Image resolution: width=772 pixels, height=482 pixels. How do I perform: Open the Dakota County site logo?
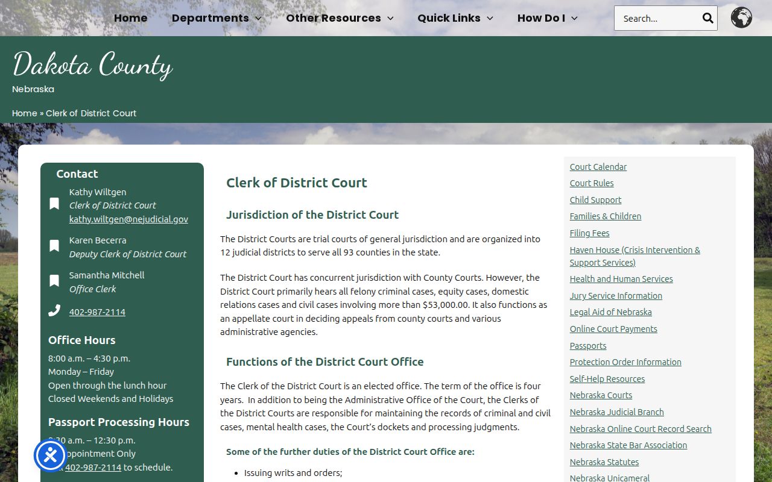pyautogui.click(x=93, y=64)
